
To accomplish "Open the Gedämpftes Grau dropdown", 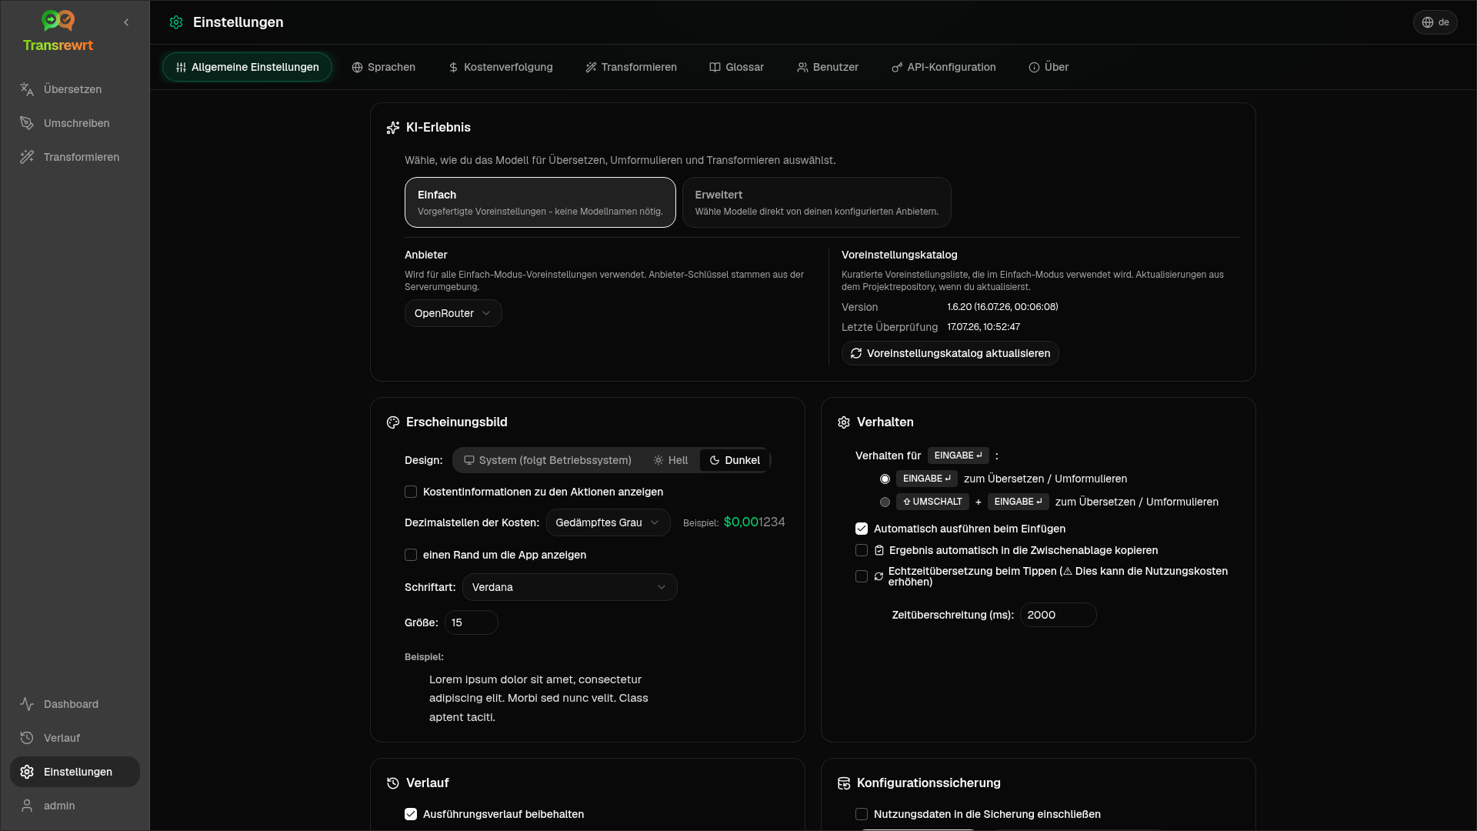I will click(x=608, y=522).
